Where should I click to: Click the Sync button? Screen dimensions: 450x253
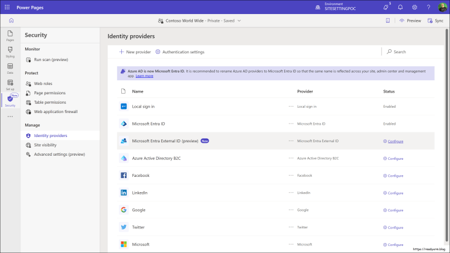point(436,20)
